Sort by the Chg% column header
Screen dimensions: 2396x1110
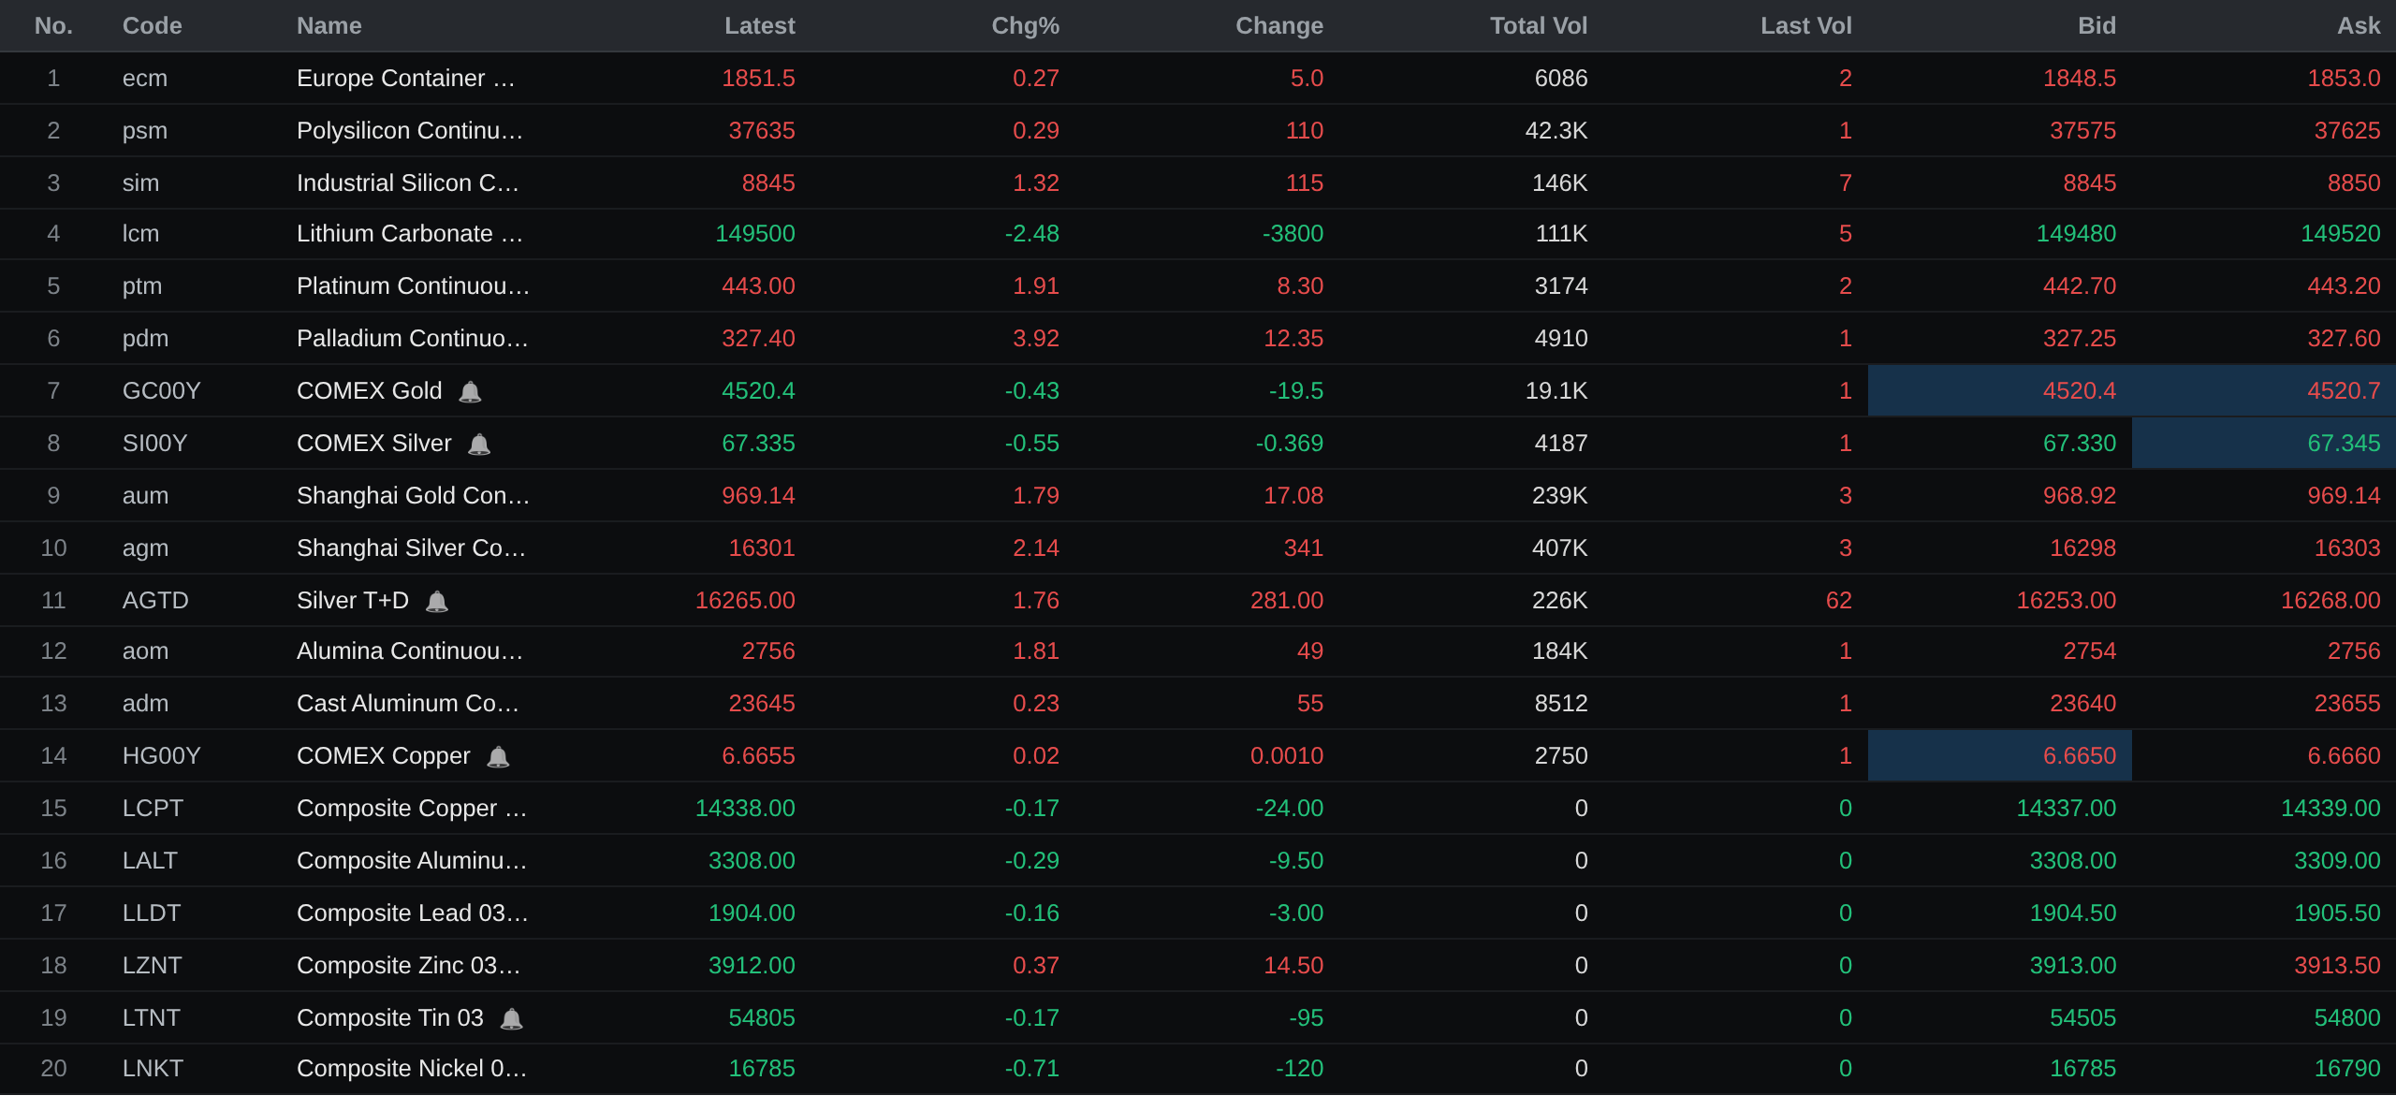(x=1025, y=26)
